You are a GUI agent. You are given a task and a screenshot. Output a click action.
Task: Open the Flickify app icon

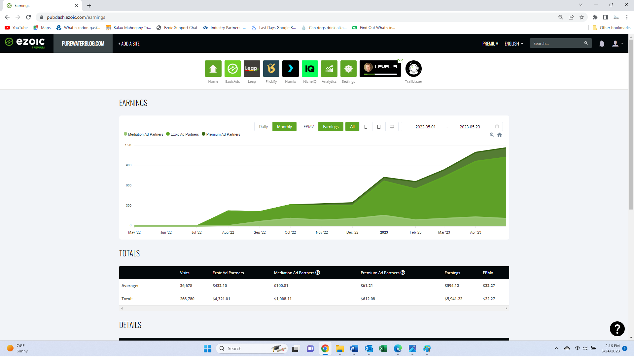point(271,69)
